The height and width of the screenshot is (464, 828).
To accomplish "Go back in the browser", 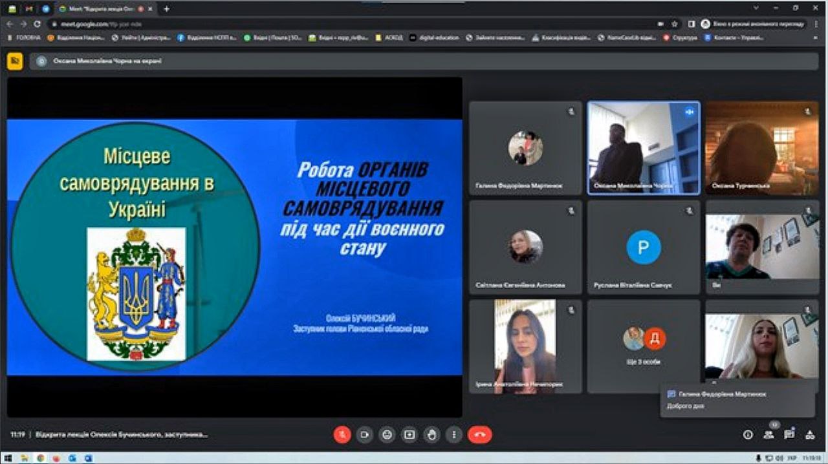I will point(9,23).
